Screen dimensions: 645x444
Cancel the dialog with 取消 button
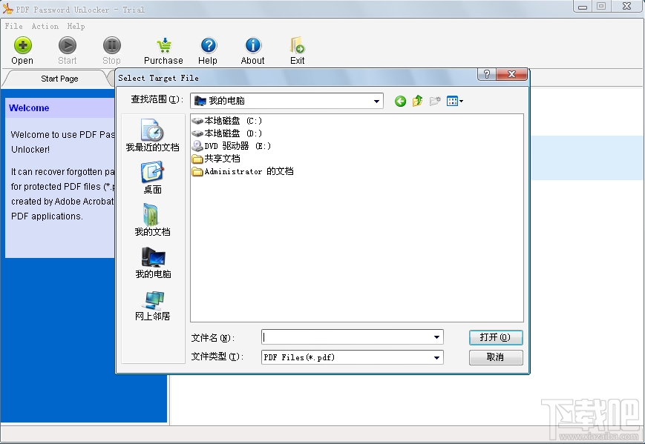495,357
